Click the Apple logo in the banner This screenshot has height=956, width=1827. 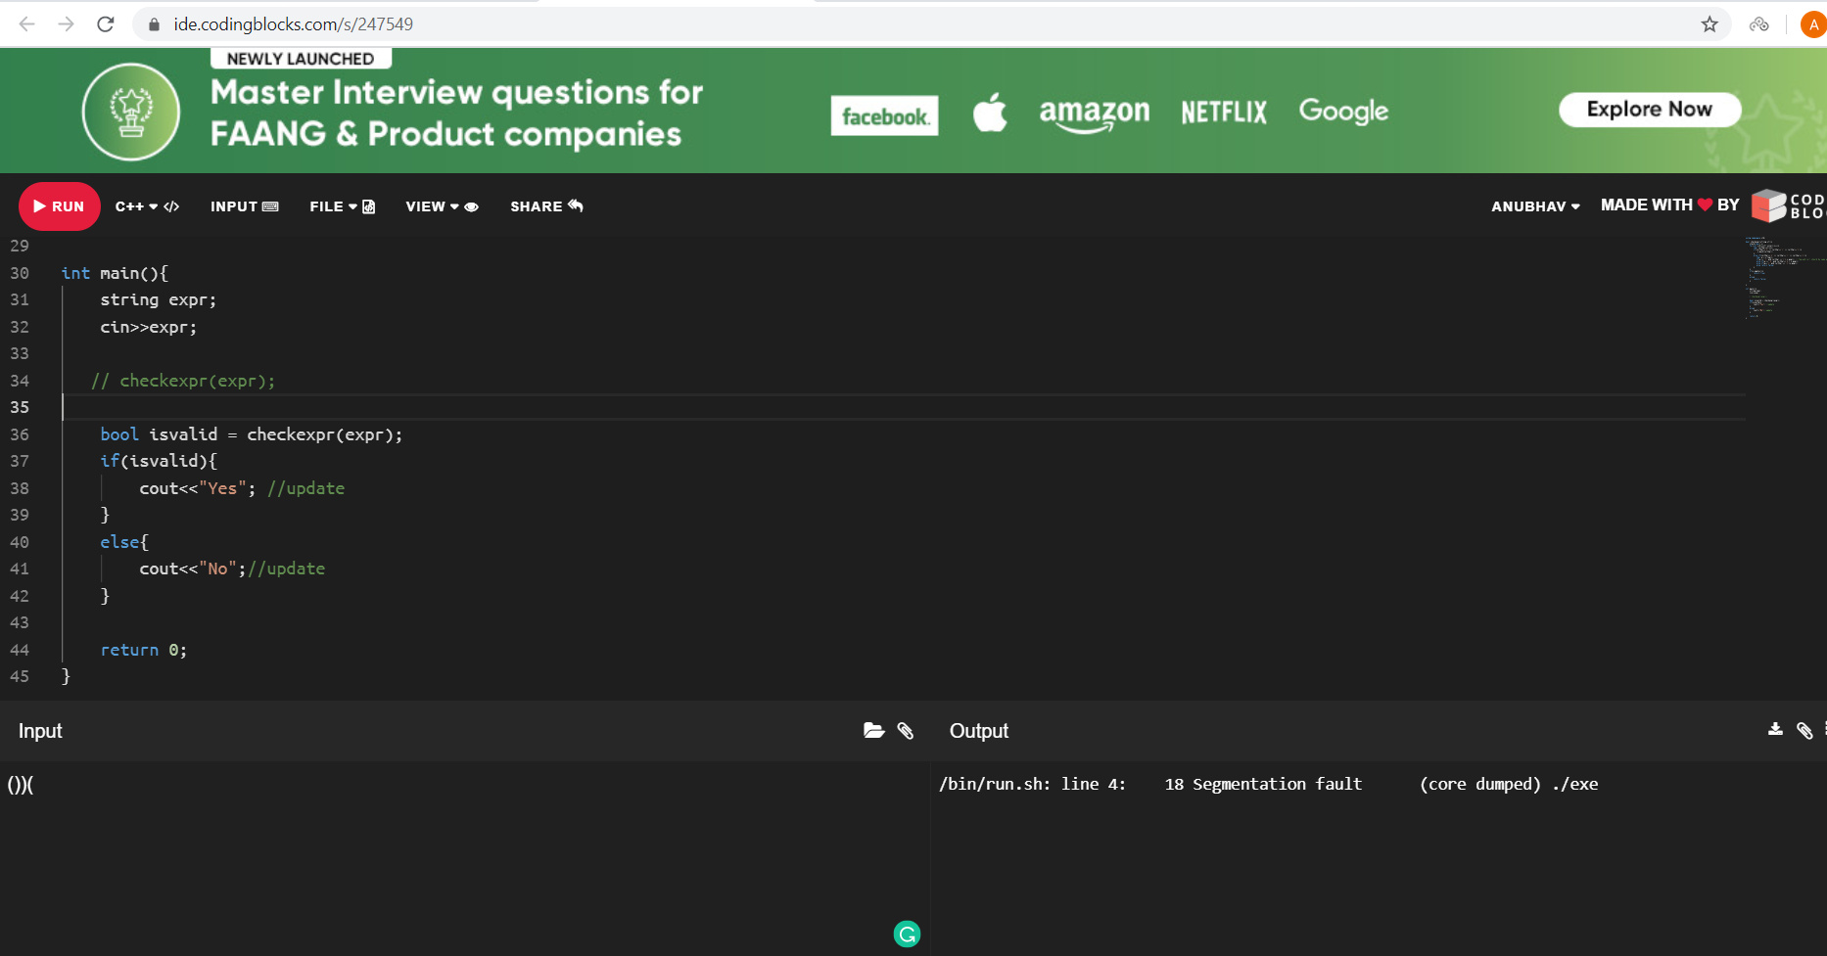990,113
